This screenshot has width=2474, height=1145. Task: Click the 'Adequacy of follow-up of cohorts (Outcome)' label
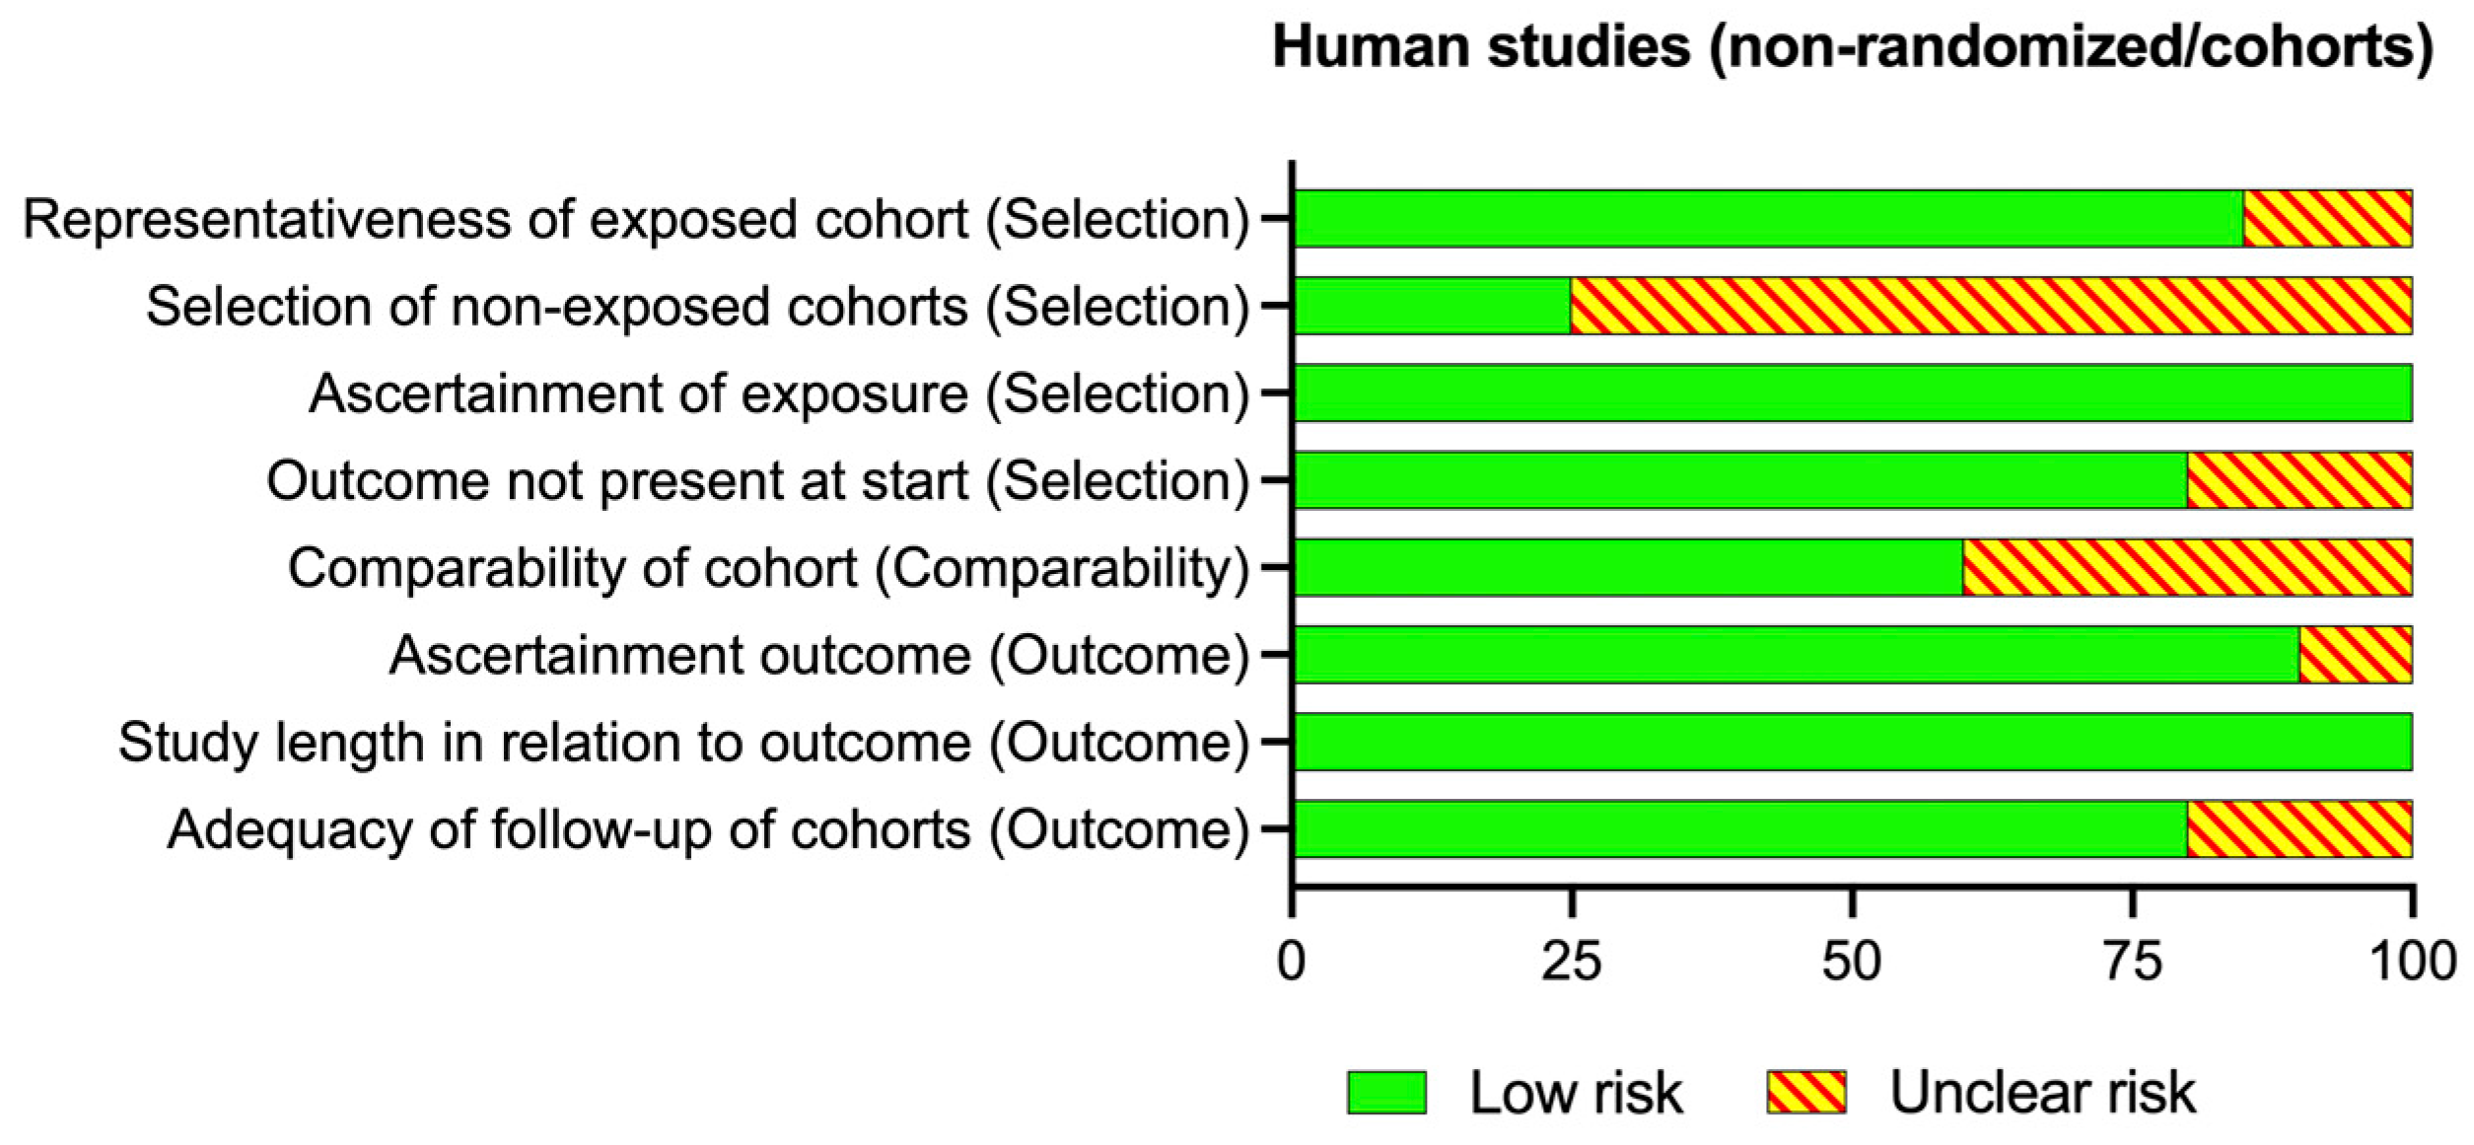click(708, 829)
